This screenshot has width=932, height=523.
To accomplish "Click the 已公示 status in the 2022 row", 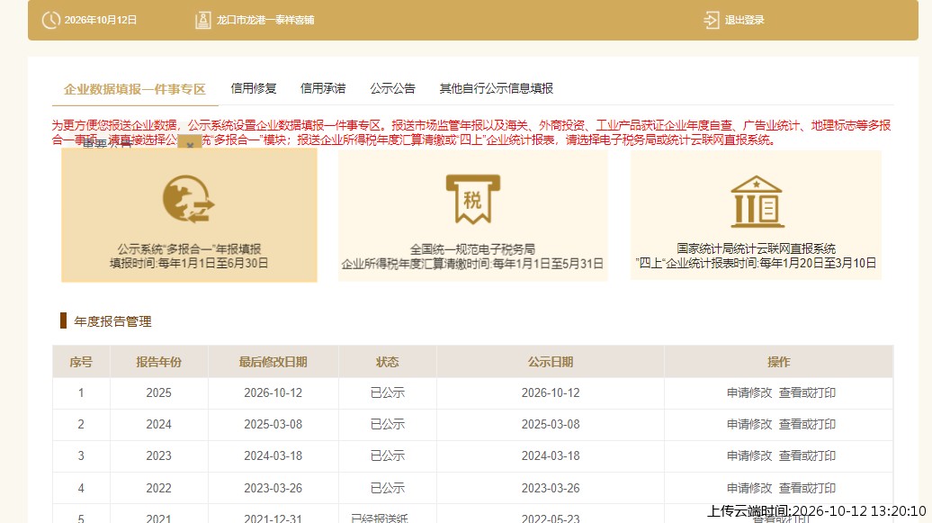I will click(388, 488).
